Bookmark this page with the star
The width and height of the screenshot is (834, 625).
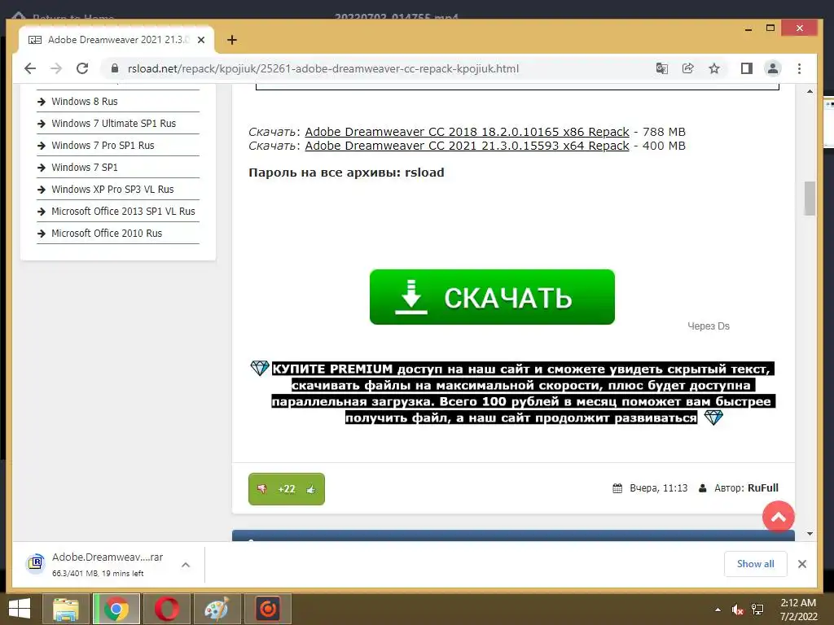pyautogui.click(x=714, y=68)
